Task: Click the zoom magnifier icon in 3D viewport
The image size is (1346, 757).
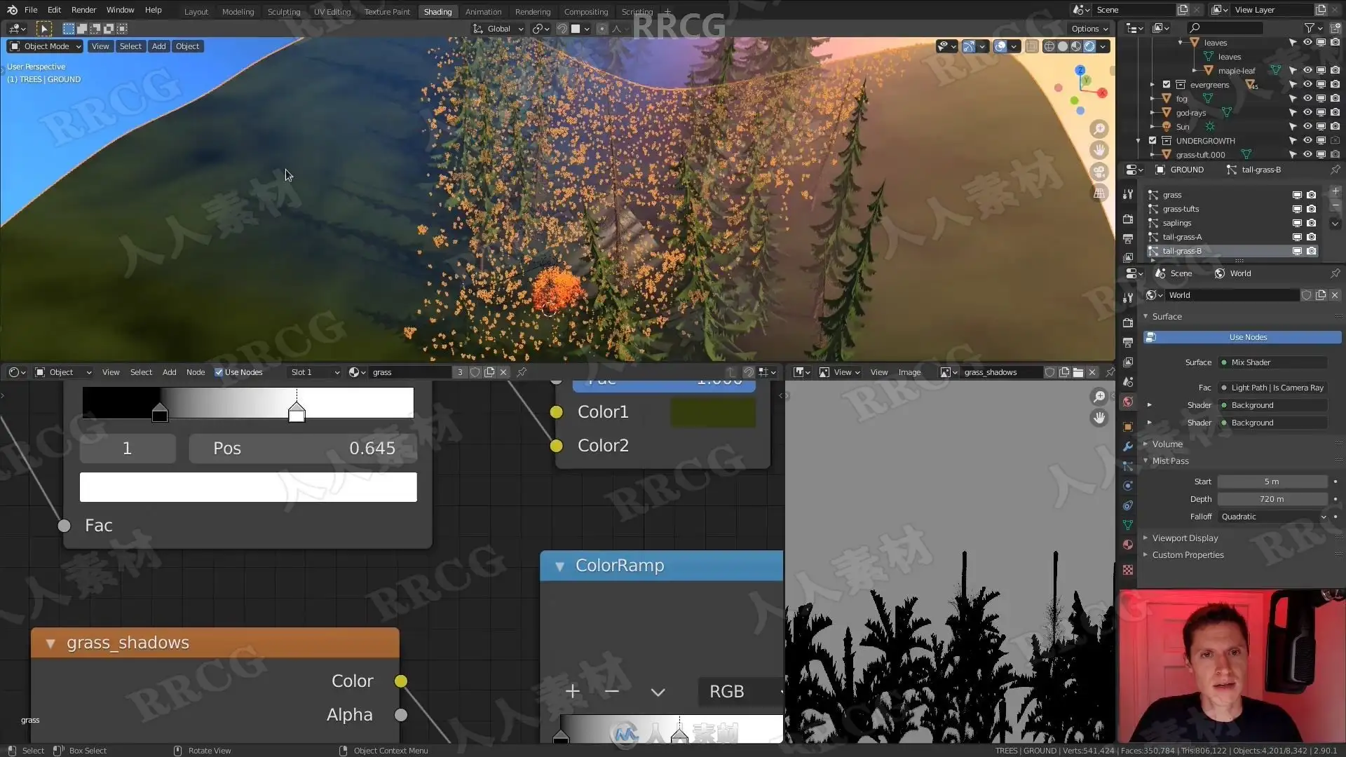Action: 1099,129
